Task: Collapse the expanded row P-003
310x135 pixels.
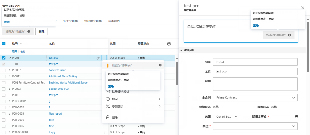Action: pos(10,58)
